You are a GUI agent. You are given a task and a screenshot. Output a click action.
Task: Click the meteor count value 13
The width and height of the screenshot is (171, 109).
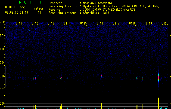click(x=39, y=13)
